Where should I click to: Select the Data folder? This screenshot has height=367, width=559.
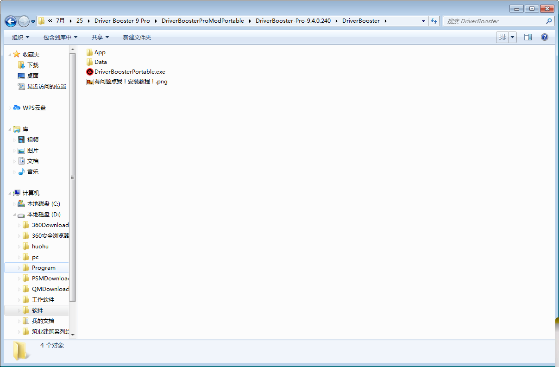point(96,62)
